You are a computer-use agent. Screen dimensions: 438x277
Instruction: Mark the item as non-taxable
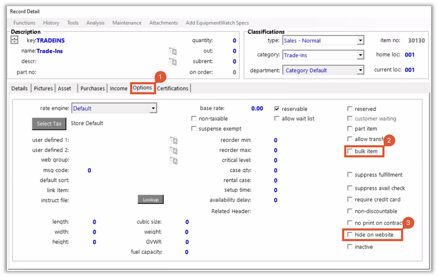pos(194,119)
